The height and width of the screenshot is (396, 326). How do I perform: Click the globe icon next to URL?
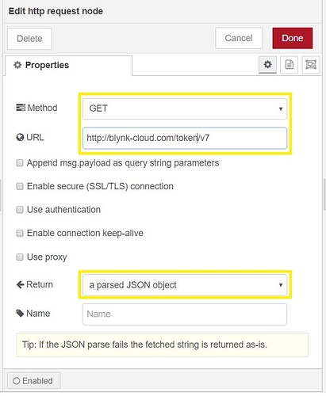point(20,138)
